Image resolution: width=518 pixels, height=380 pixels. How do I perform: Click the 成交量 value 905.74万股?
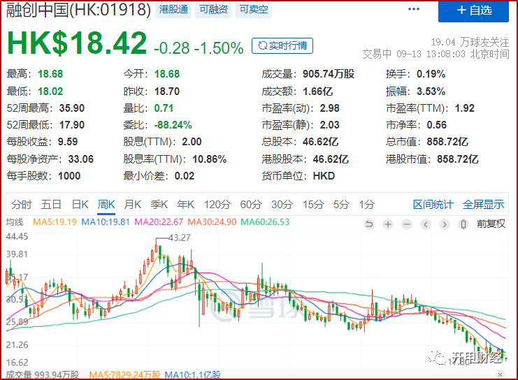pyautogui.click(x=329, y=74)
